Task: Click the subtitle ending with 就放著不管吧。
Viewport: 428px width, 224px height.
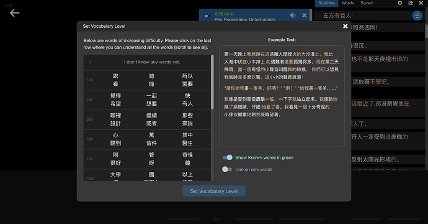Action: (x=371, y=82)
